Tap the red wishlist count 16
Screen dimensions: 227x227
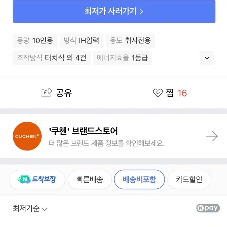click(182, 93)
